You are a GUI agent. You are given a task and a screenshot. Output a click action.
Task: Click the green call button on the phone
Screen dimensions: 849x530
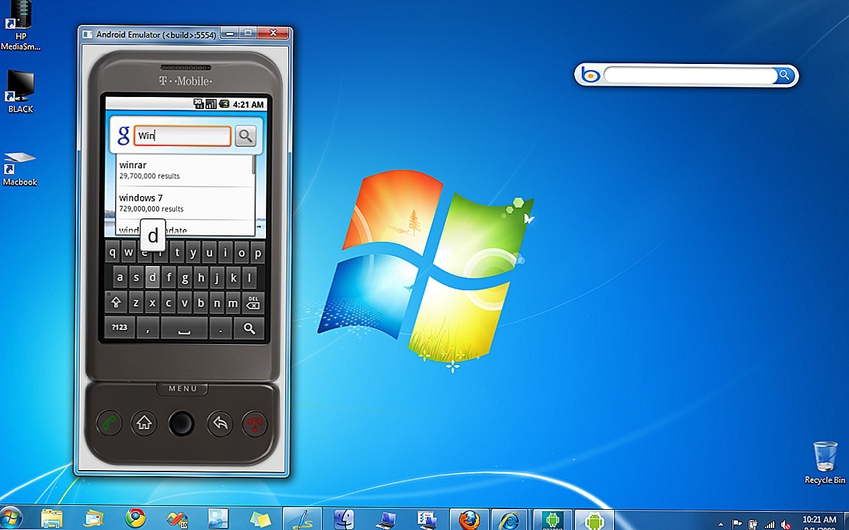[108, 424]
